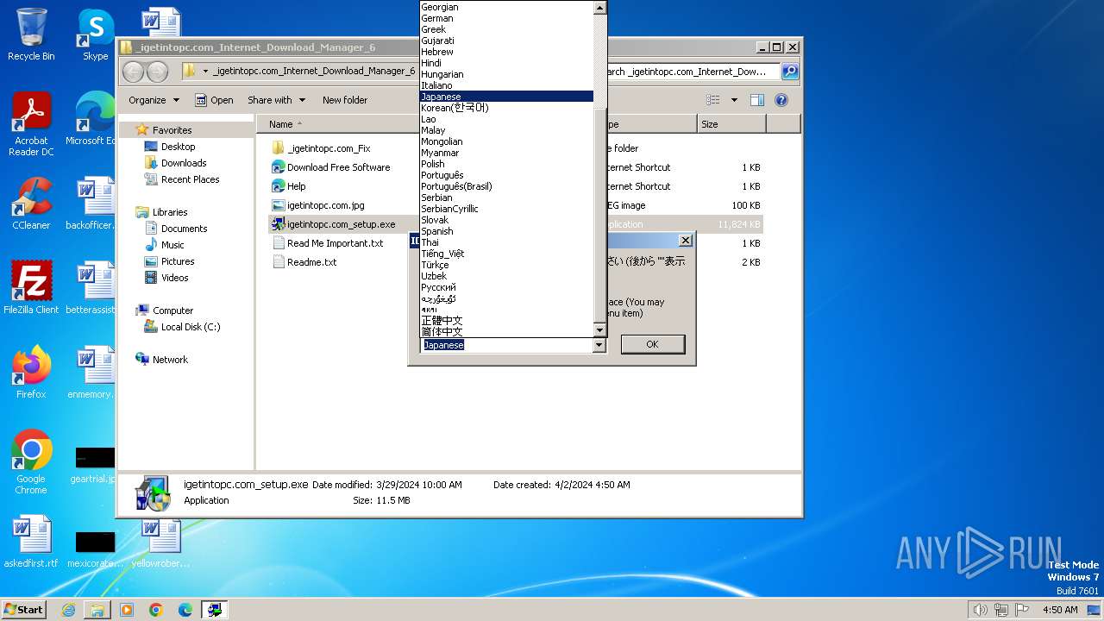Click the volume speaker tray icon
Image resolution: width=1104 pixels, height=621 pixels.
(980, 610)
